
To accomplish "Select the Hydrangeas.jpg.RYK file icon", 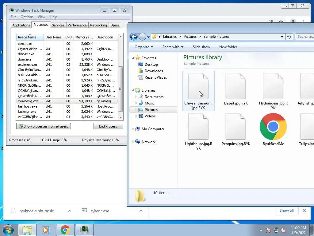I will point(273,86).
